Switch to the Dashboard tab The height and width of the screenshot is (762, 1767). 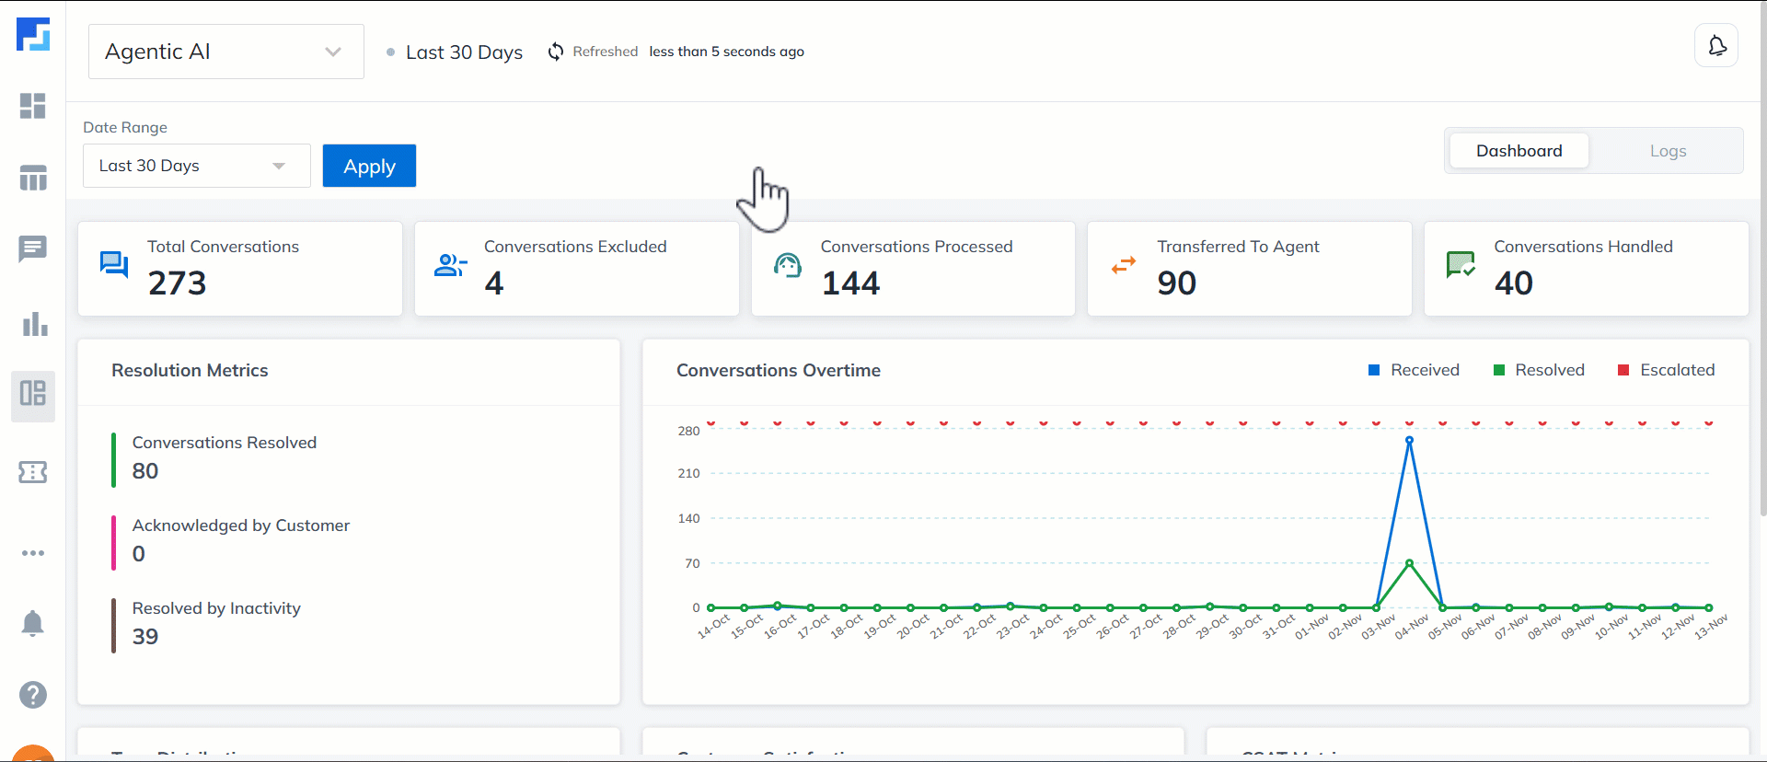click(x=1519, y=151)
